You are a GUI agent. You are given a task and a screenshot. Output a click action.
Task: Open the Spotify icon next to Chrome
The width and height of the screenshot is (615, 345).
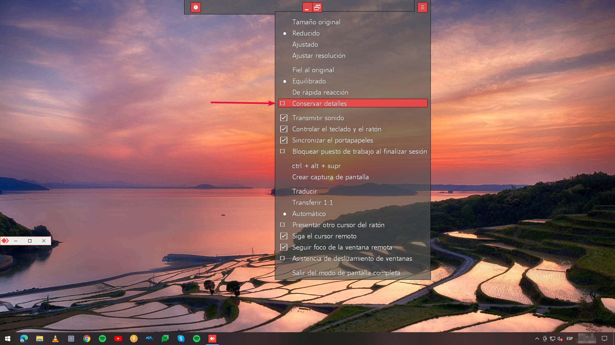pyautogui.click(x=102, y=339)
